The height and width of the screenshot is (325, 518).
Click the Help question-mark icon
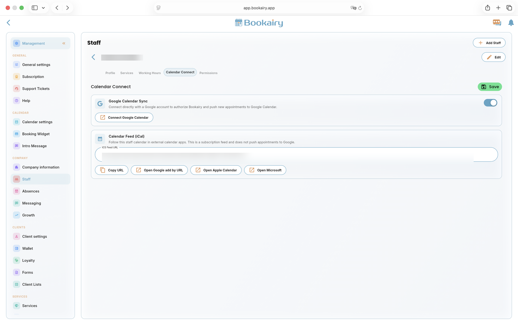tap(16, 101)
